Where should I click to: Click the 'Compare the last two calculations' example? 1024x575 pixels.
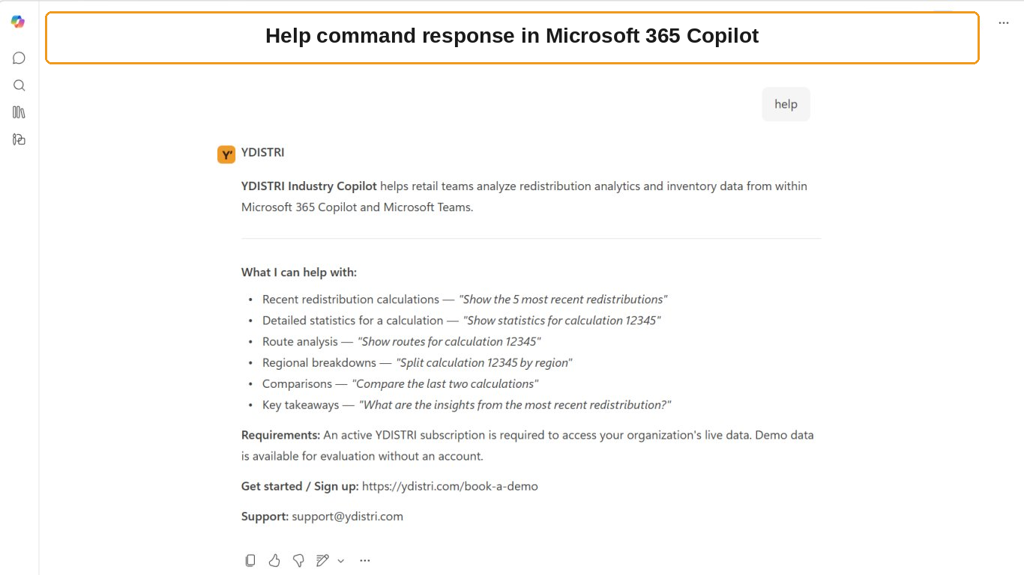(445, 383)
